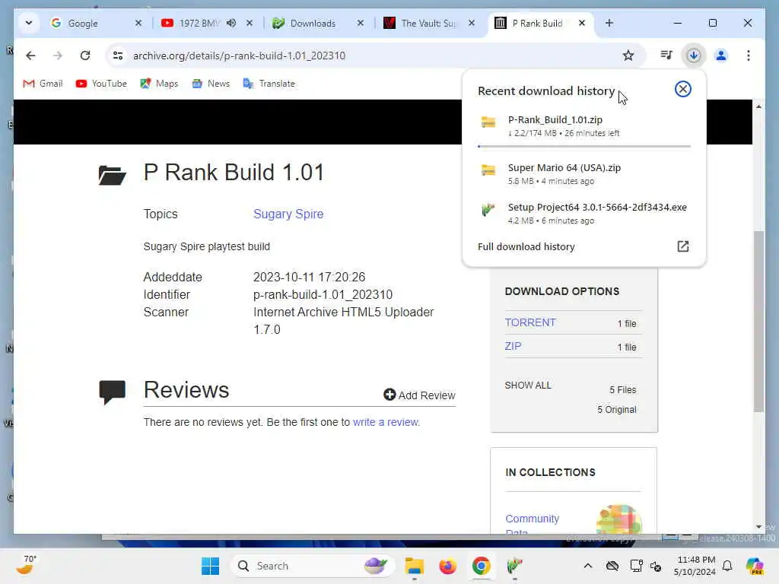Click SHOW ALL files
This screenshot has height=584, width=779.
[x=528, y=386]
